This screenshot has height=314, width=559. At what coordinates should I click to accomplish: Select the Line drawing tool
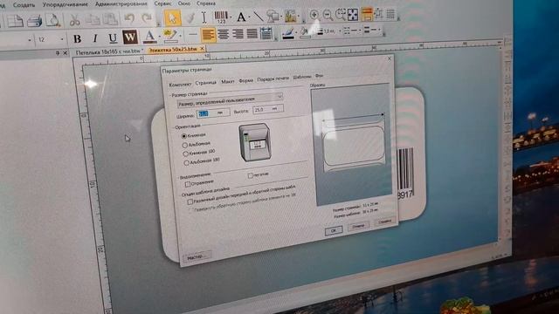259,16
